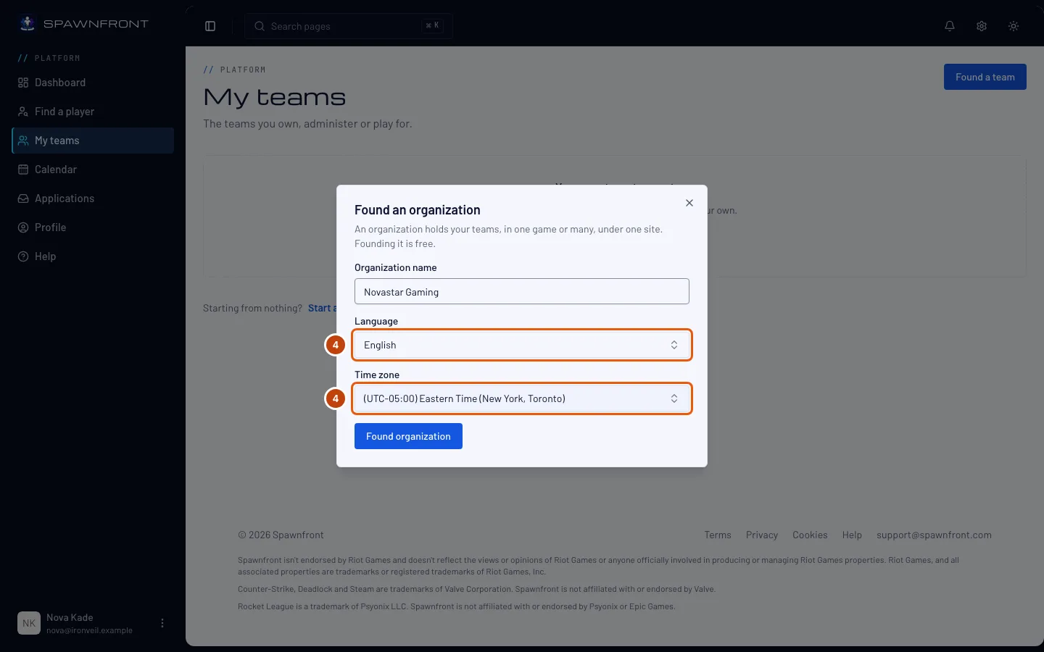Close the Found an organization dialog
The width and height of the screenshot is (1044, 652).
[x=689, y=203]
